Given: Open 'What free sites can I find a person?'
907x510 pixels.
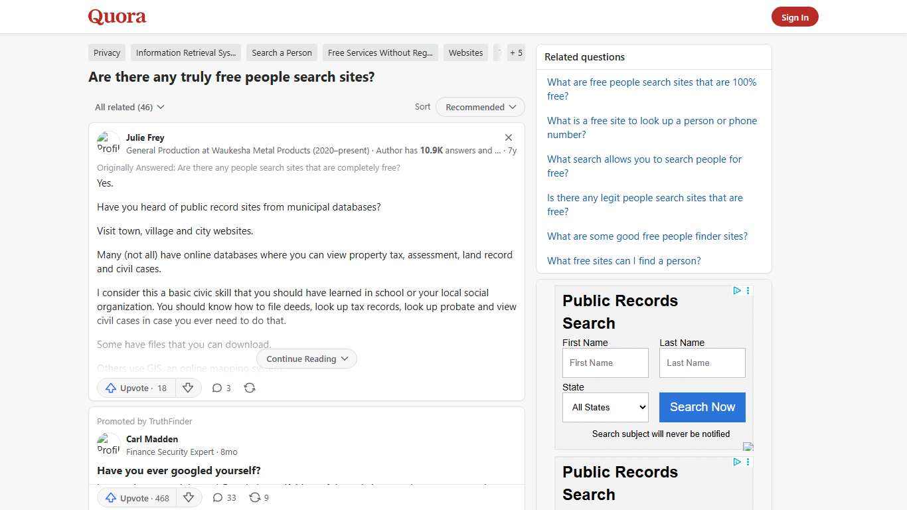Looking at the screenshot, I should (623, 260).
